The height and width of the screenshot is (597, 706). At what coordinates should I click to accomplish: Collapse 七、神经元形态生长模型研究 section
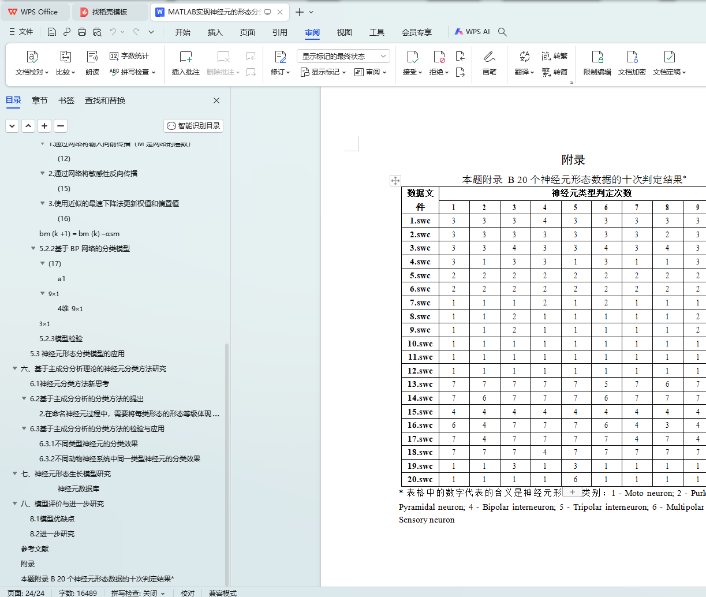[15, 474]
